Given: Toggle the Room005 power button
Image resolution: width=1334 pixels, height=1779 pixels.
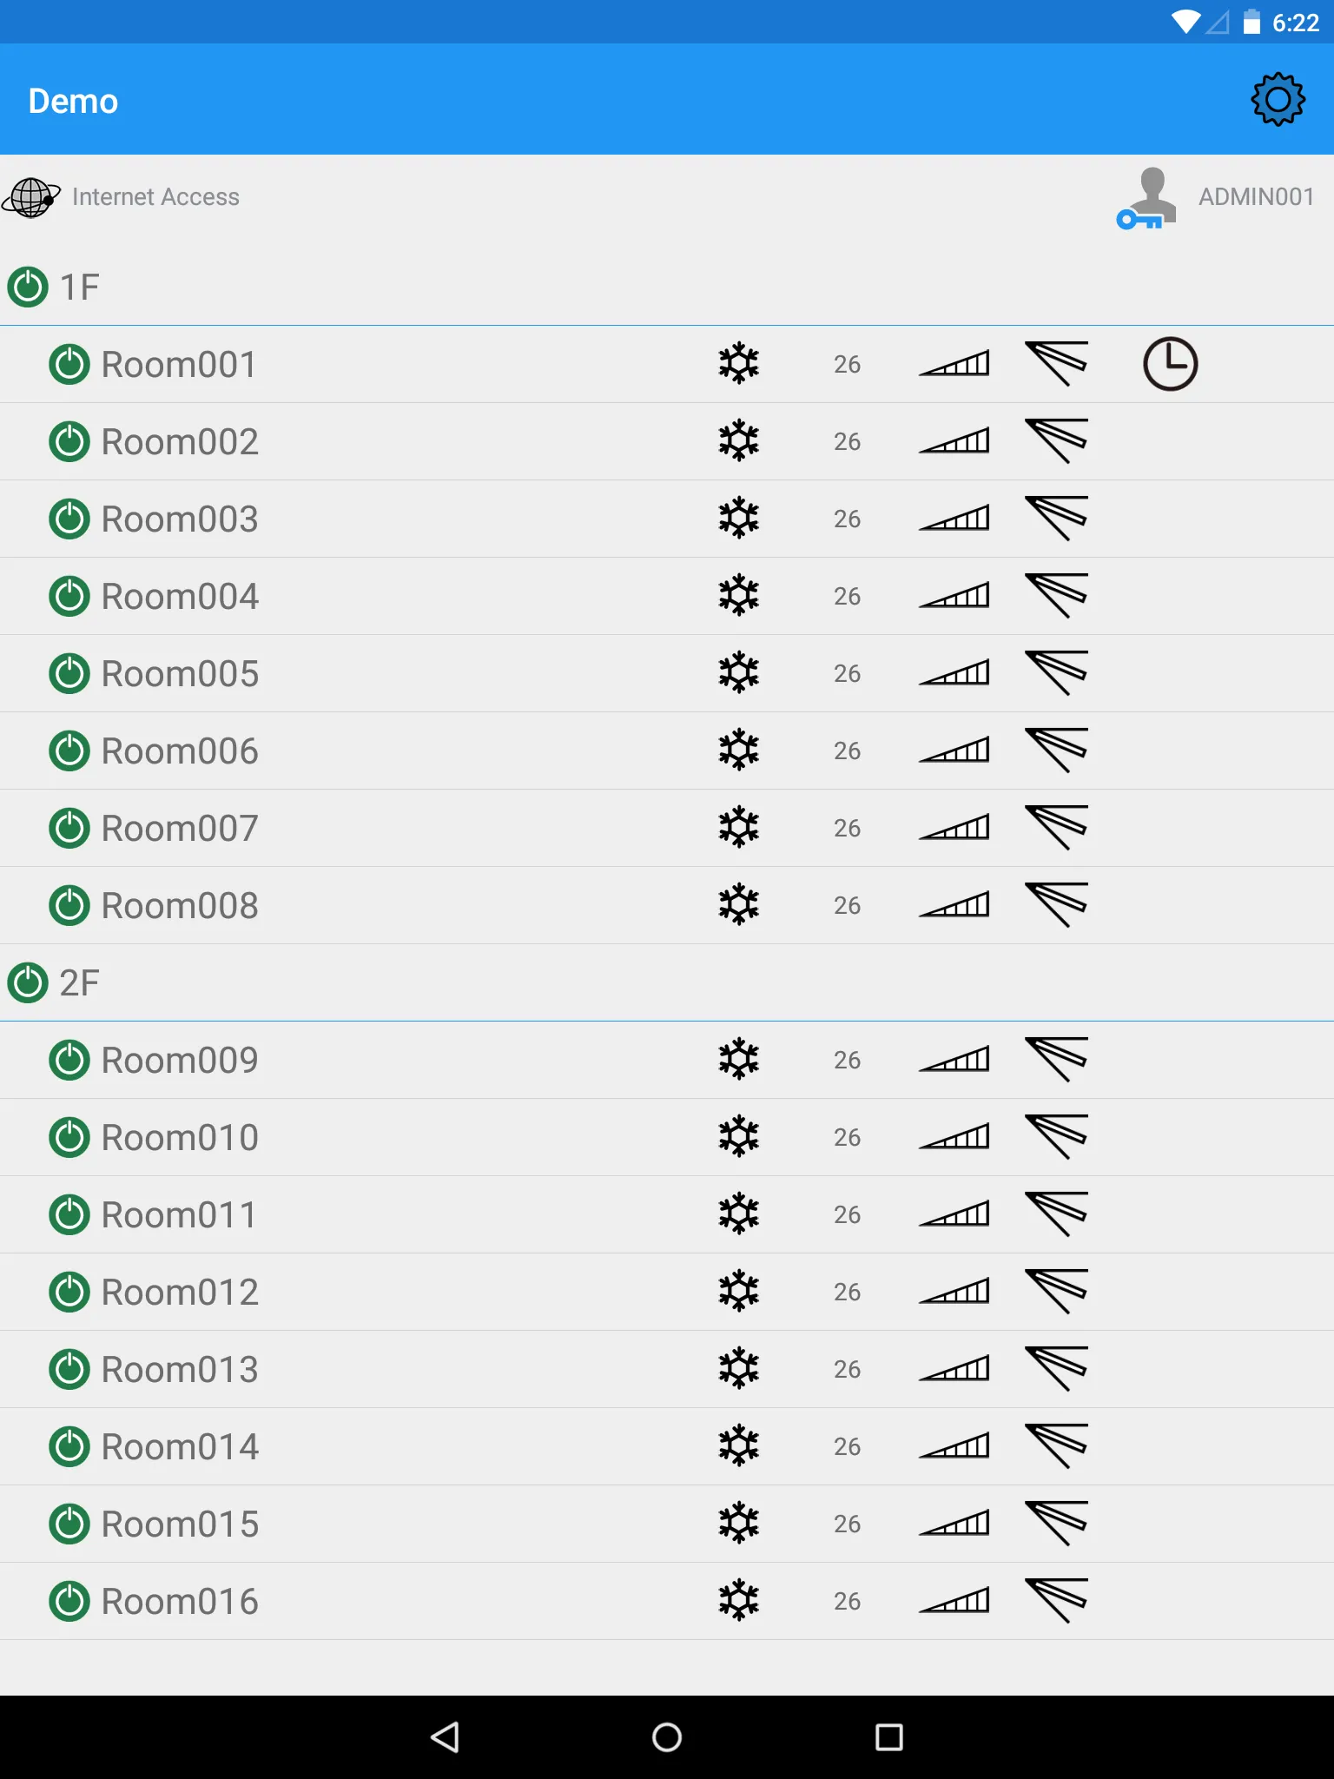Looking at the screenshot, I should pos(69,674).
